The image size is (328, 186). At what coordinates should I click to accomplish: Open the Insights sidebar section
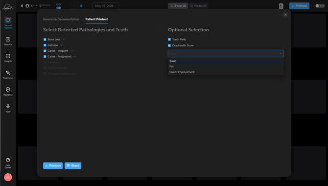click(8, 58)
